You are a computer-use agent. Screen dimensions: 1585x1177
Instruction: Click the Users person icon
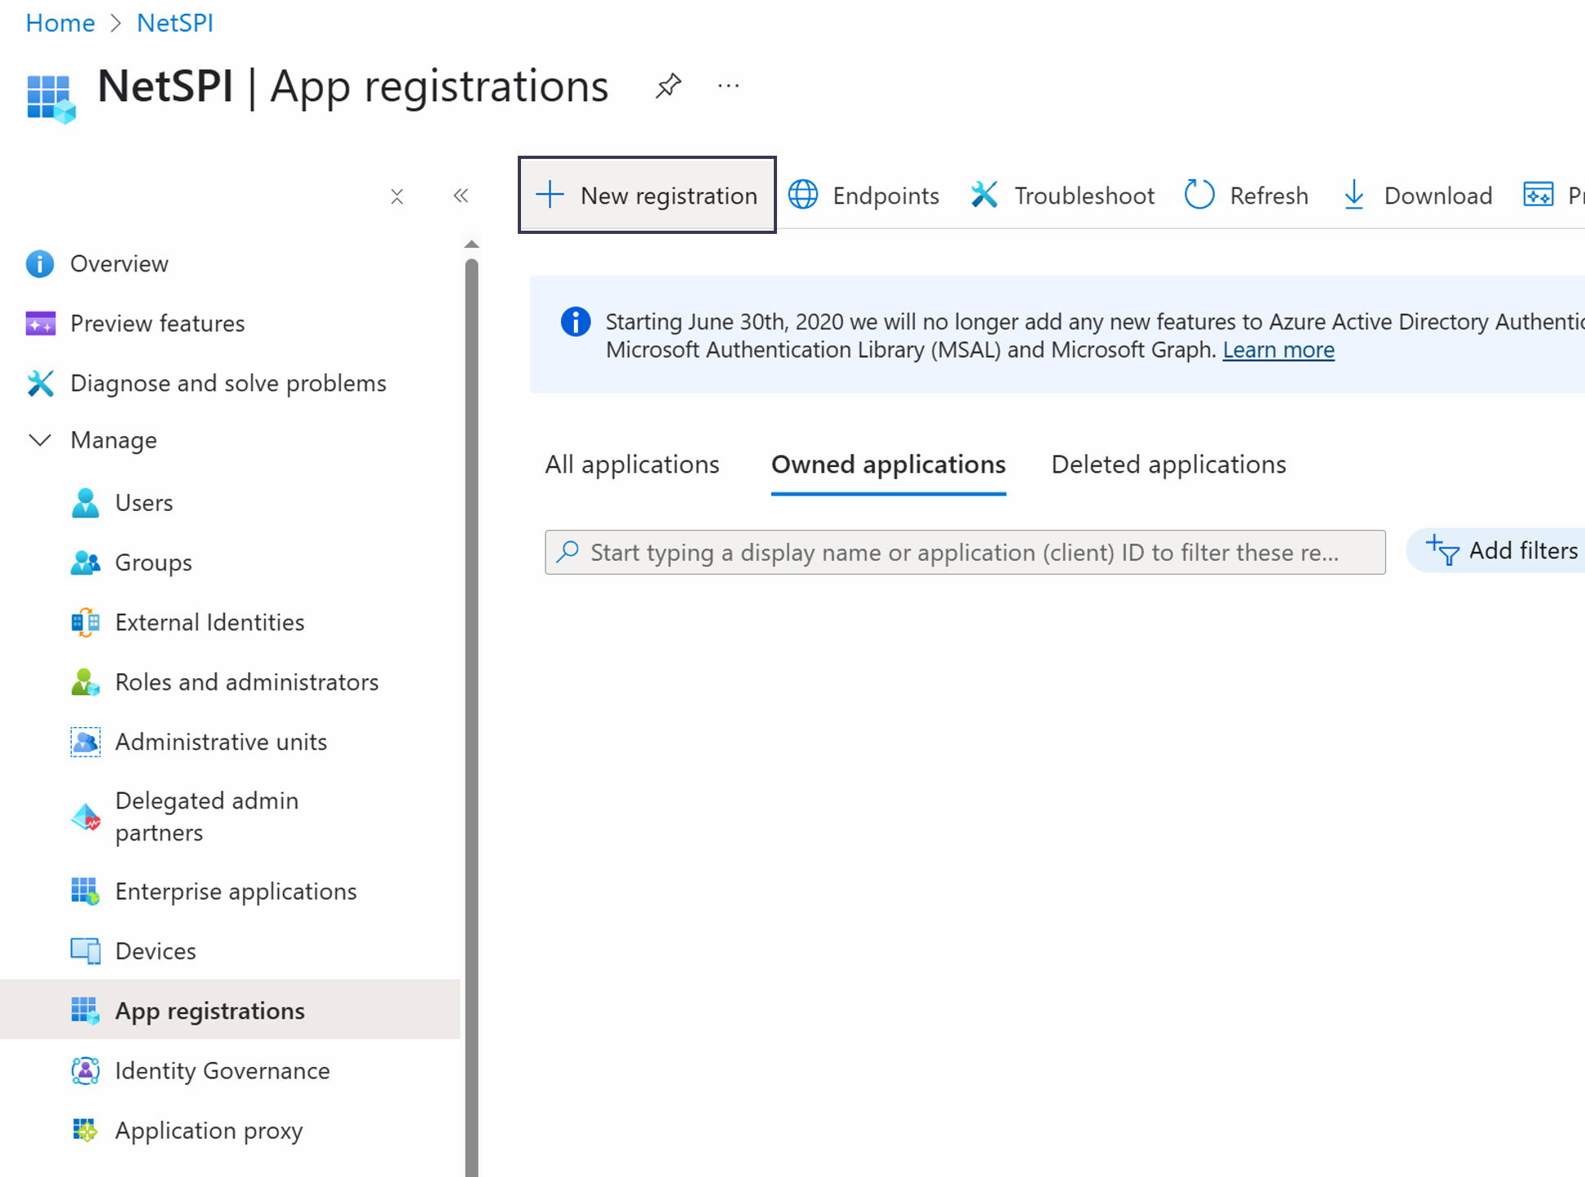pyautogui.click(x=86, y=503)
